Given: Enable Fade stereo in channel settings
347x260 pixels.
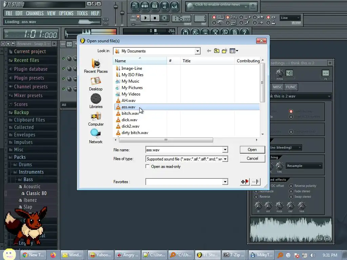Looking at the screenshot, I should pos(291,191).
